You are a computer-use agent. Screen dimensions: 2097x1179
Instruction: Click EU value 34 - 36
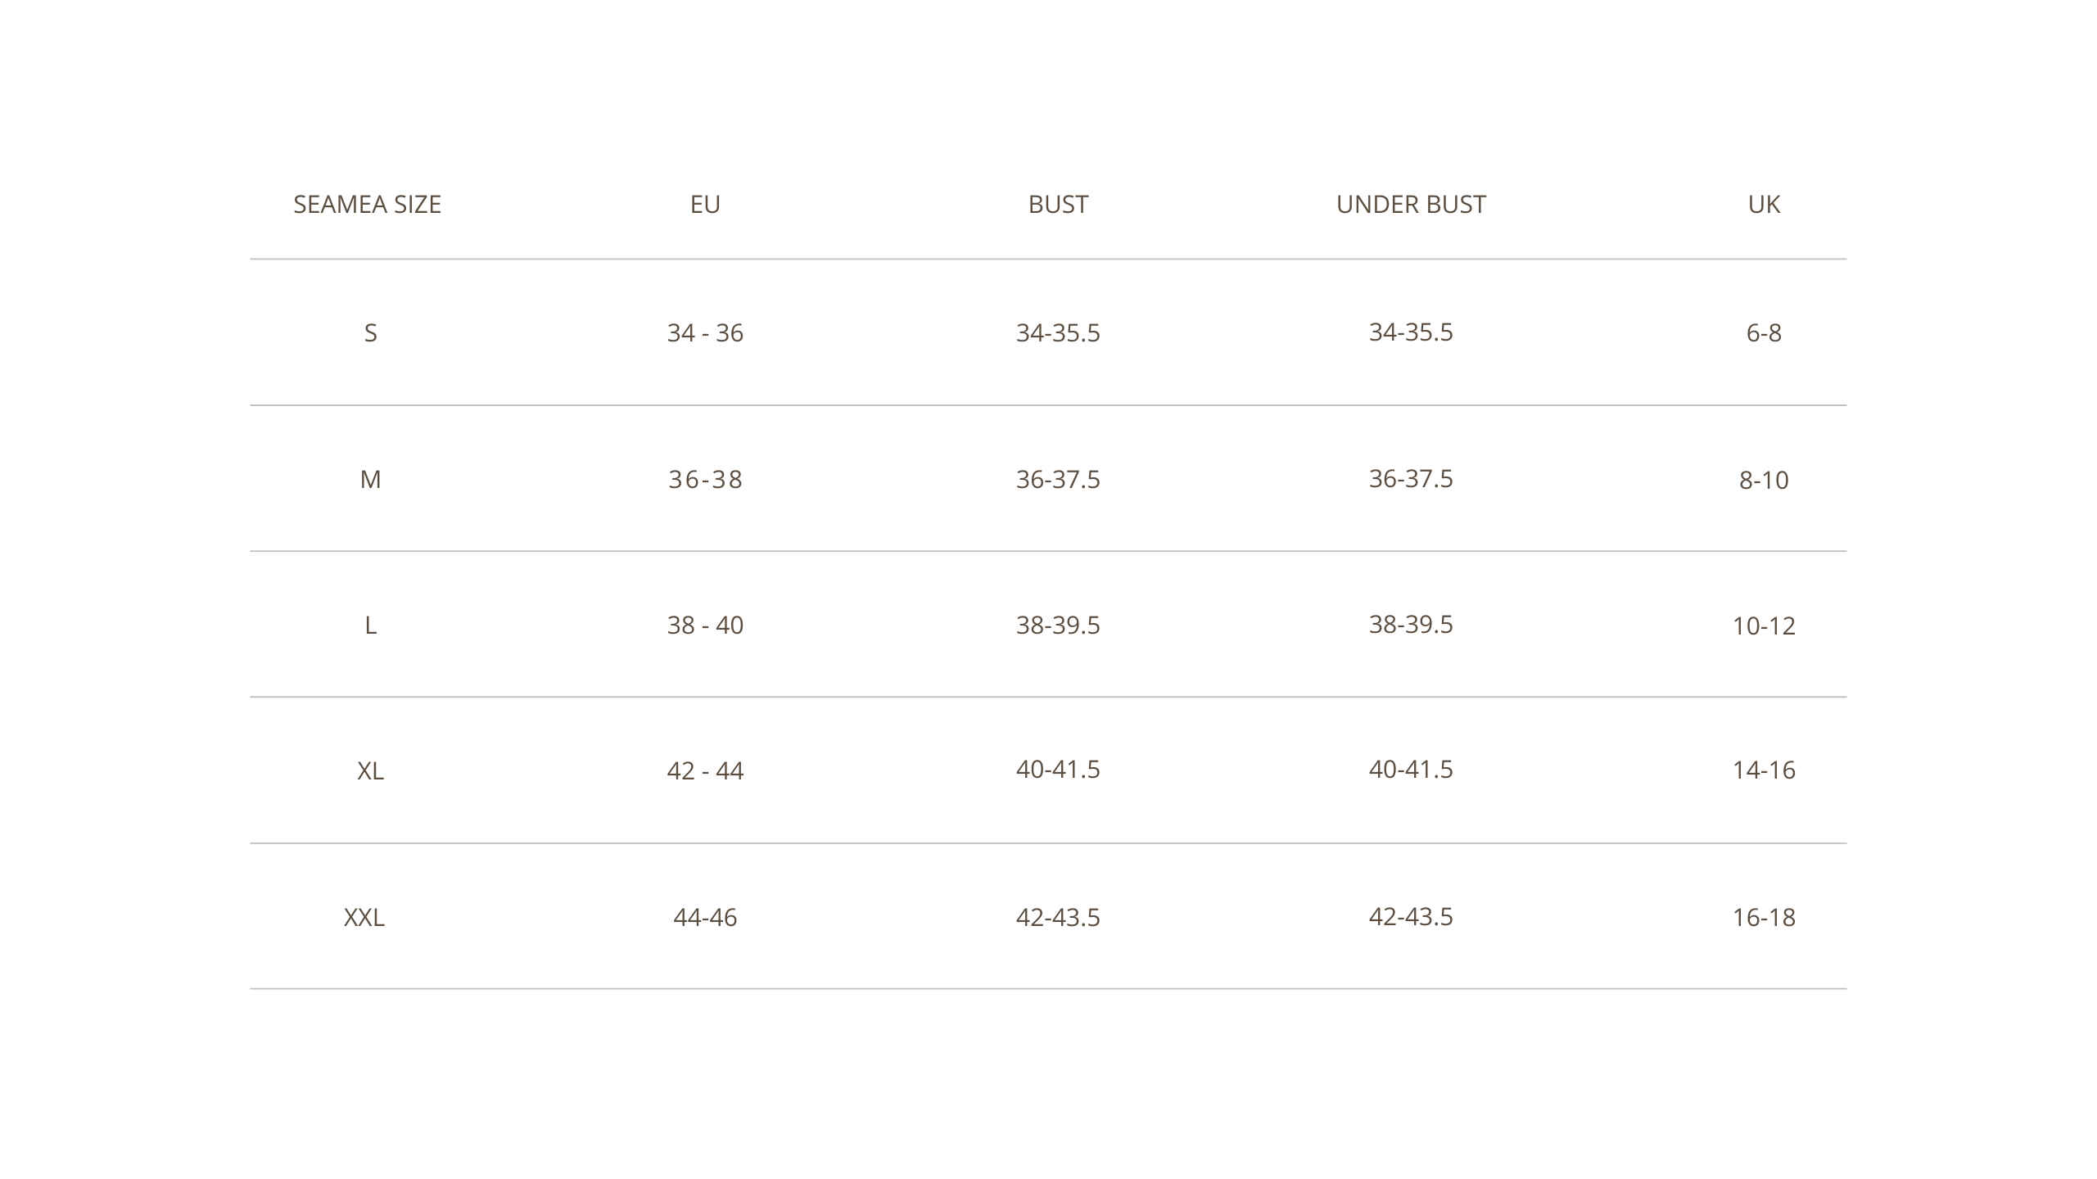705,332
